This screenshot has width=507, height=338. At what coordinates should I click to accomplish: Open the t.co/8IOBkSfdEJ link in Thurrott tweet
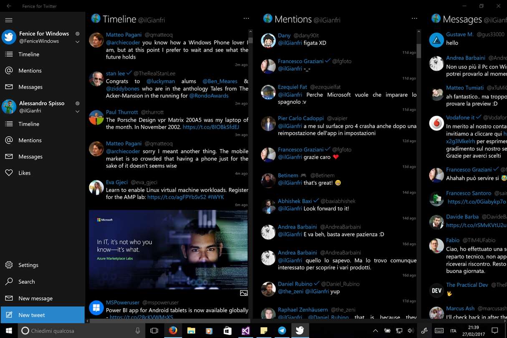point(211,127)
